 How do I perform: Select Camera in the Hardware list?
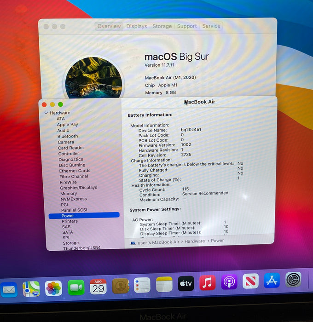coord(66,142)
